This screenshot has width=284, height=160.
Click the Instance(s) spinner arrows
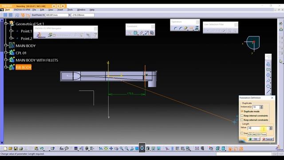pos(261,107)
